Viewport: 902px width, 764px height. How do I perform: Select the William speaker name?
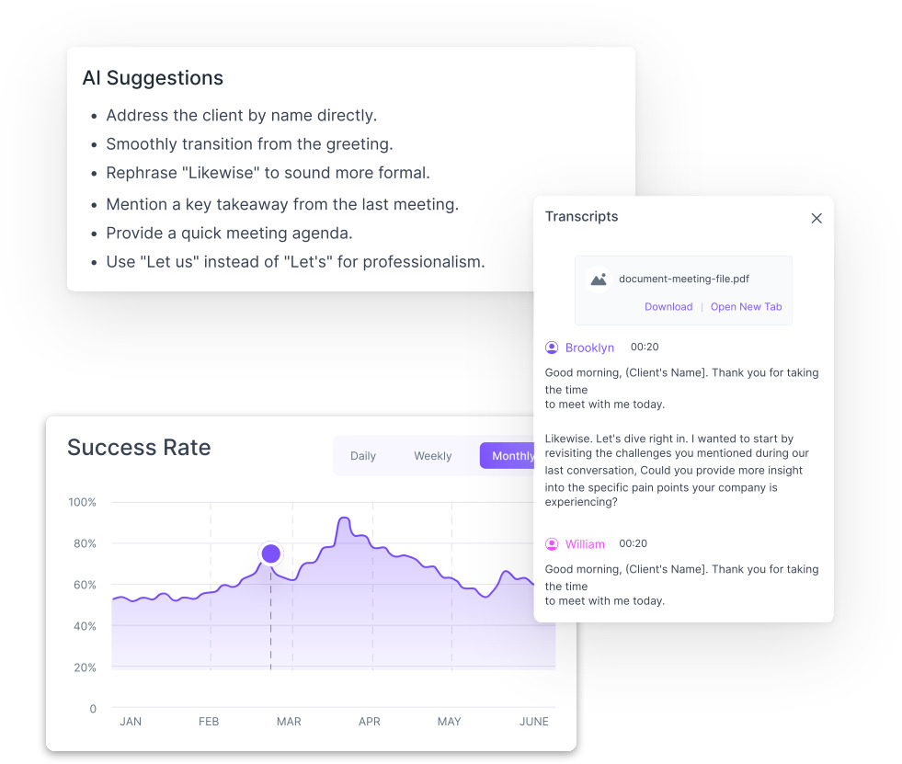[x=585, y=544]
